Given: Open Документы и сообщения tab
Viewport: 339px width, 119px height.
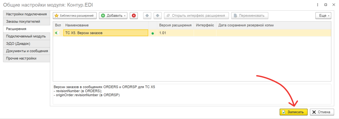Looking at the screenshot, I should 27,51.
